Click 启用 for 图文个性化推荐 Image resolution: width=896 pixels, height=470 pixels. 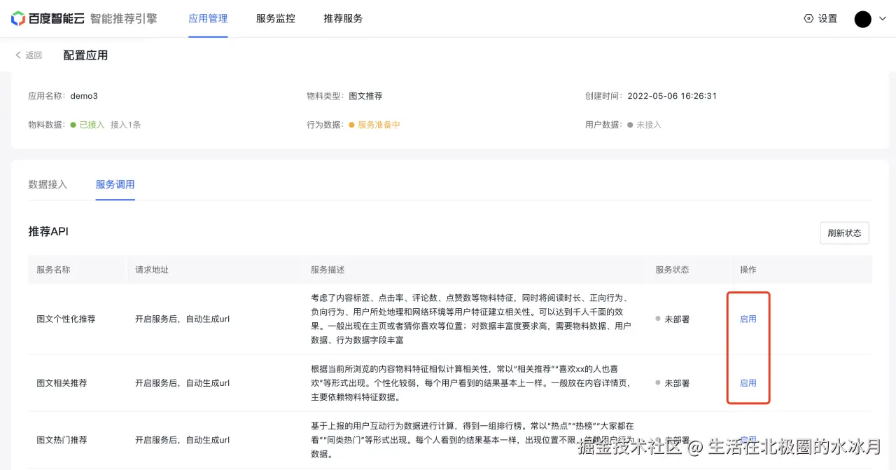click(x=748, y=319)
